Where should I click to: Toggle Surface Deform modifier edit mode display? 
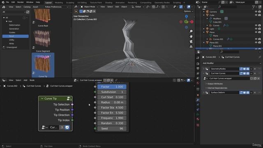click(241, 92)
